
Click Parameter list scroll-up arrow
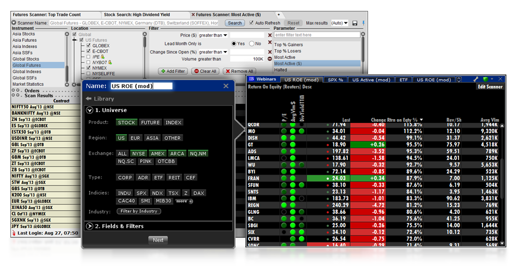tap(363, 34)
